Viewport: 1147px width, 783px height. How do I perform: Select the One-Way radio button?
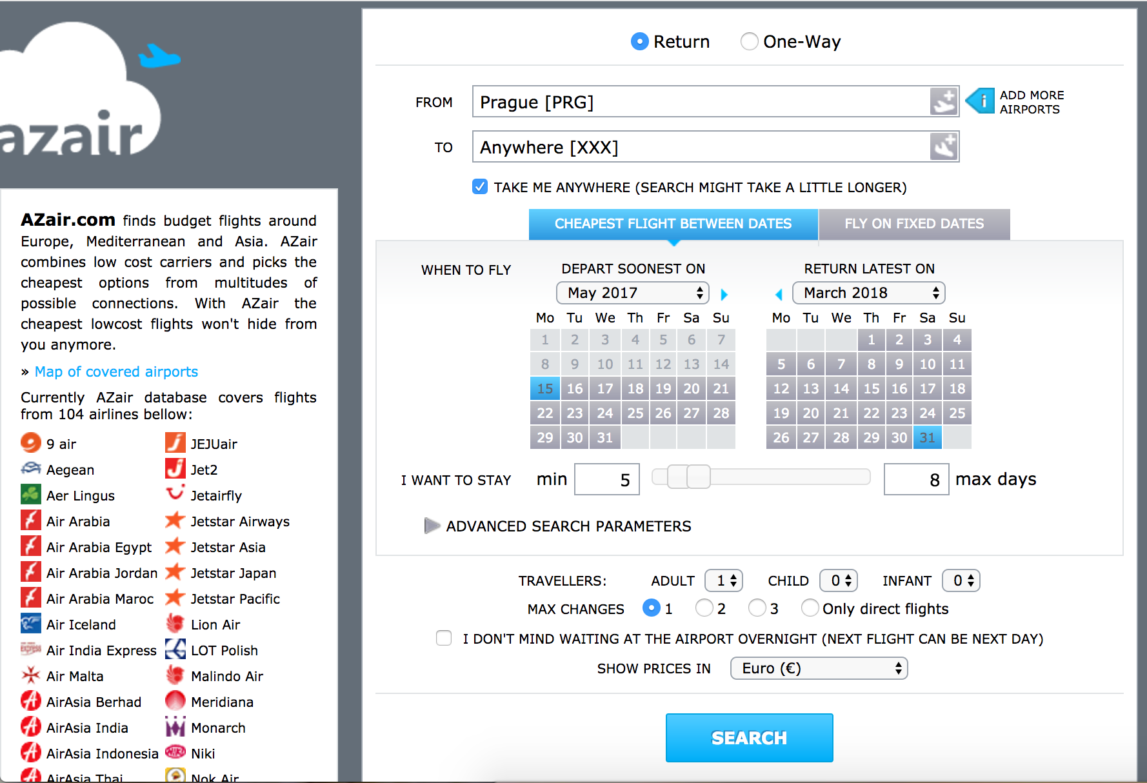[x=750, y=41]
